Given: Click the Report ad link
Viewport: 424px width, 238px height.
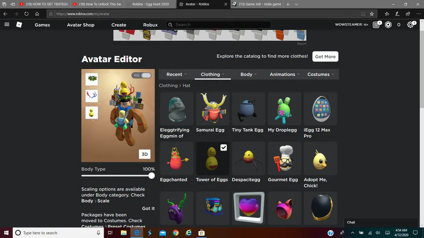Looking at the screenshot, I should pos(302,44).
